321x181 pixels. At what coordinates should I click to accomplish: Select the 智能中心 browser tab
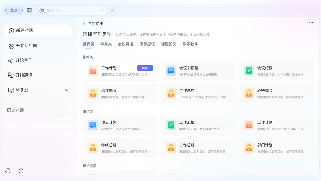(x=72, y=10)
